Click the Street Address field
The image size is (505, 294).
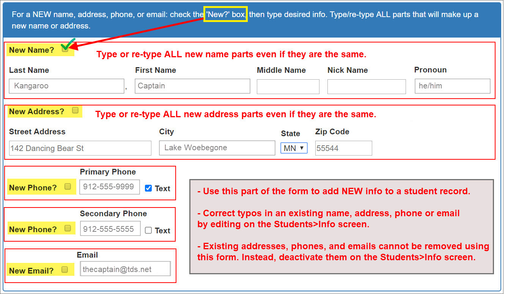[x=80, y=148]
